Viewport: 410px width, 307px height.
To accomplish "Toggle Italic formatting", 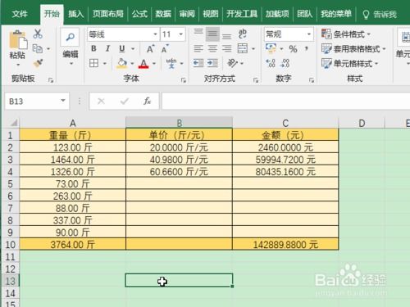I will click(107, 48).
